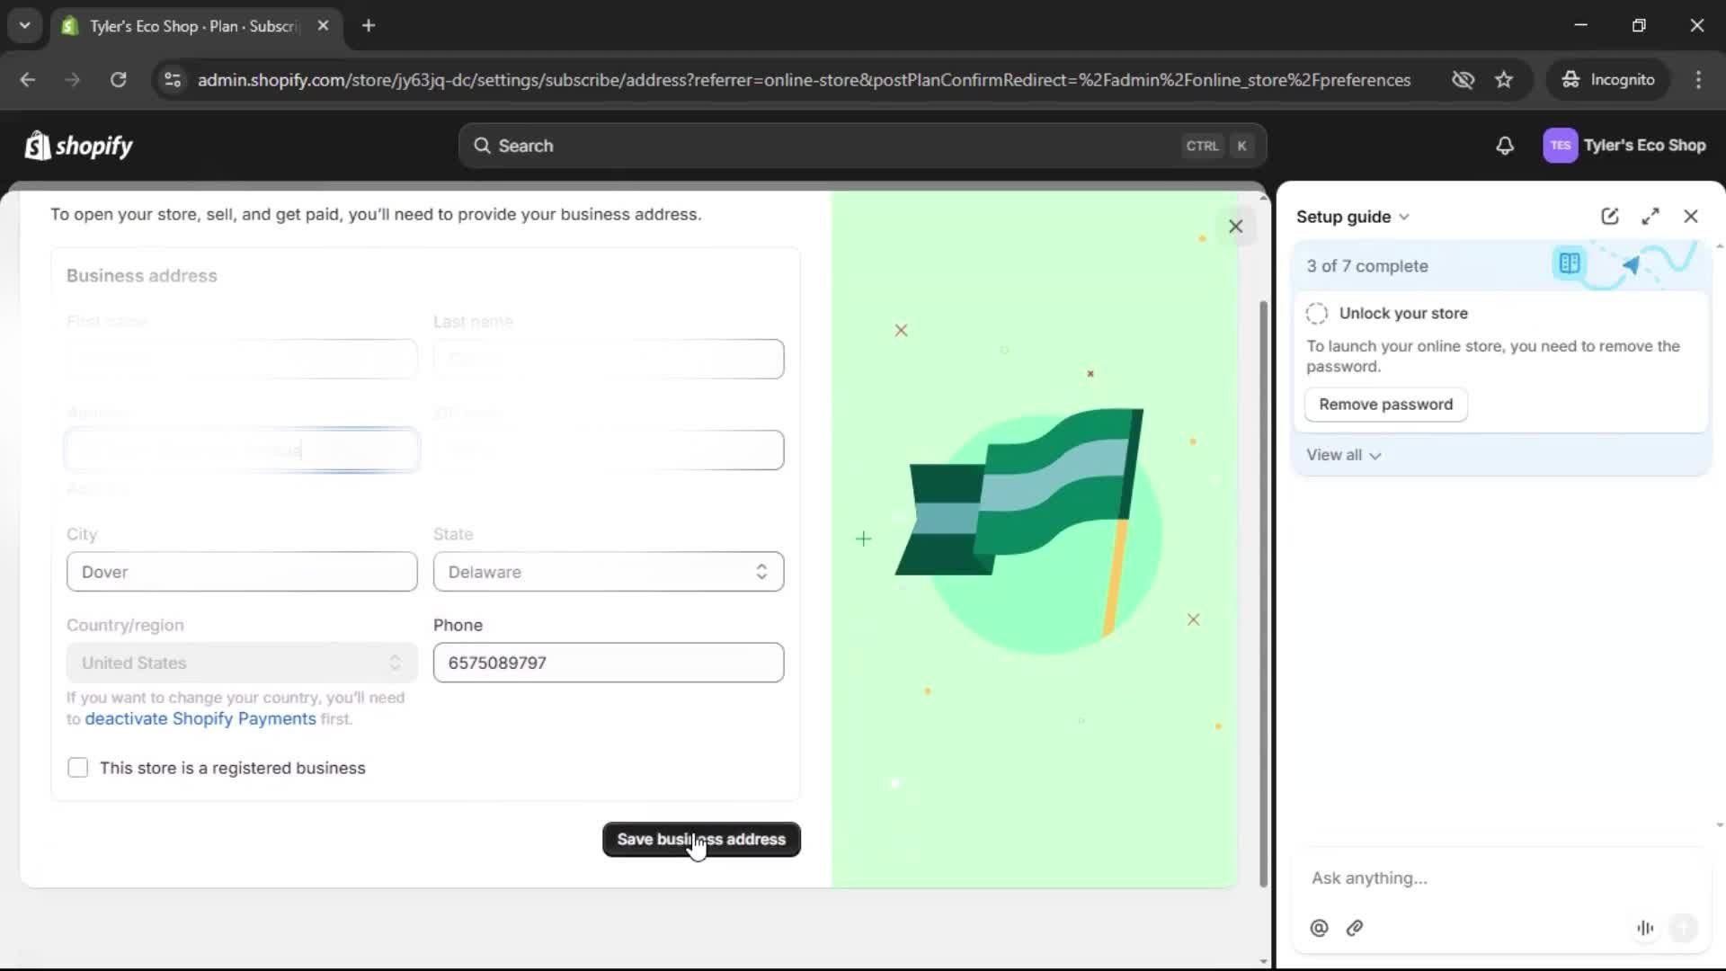This screenshot has width=1726, height=971.
Task: Open the State dropdown showing Delaware
Action: (608, 572)
